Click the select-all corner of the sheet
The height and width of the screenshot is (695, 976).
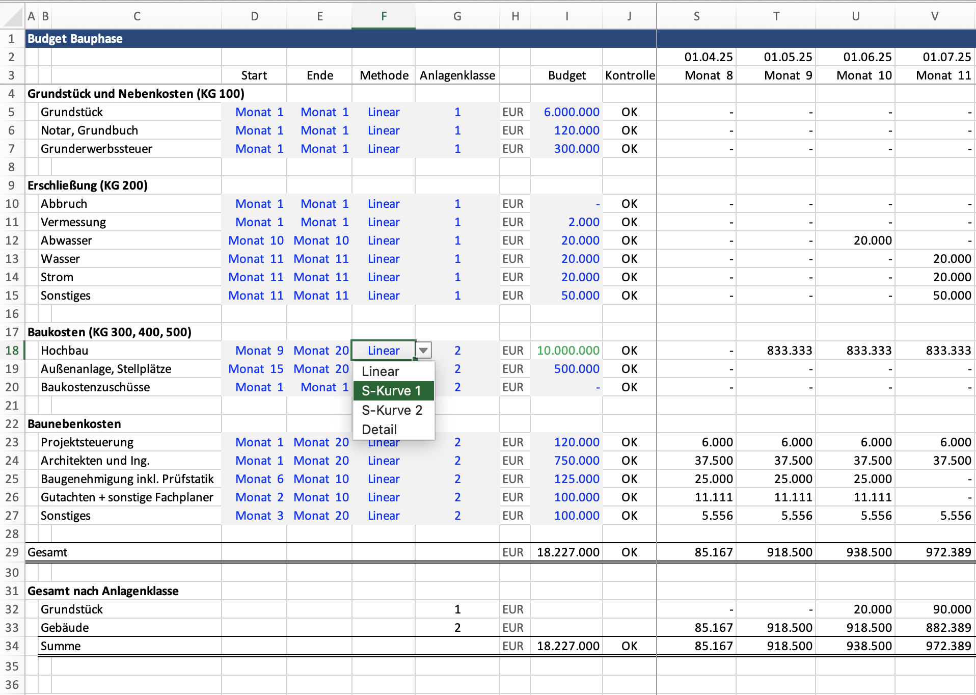click(x=12, y=16)
